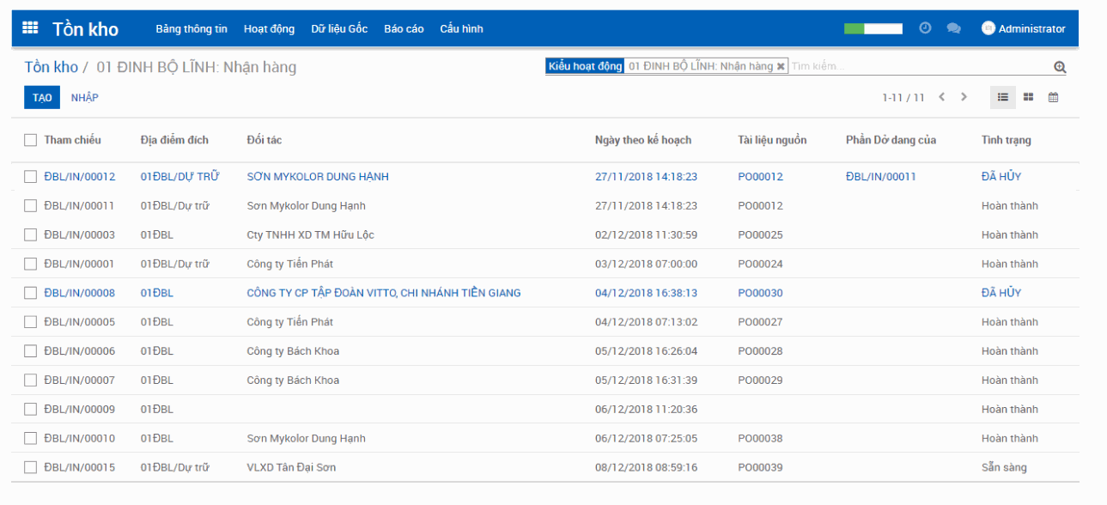Switch to list view icon
The height and width of the screenshot is (505, 1107).
[1002, 97]
